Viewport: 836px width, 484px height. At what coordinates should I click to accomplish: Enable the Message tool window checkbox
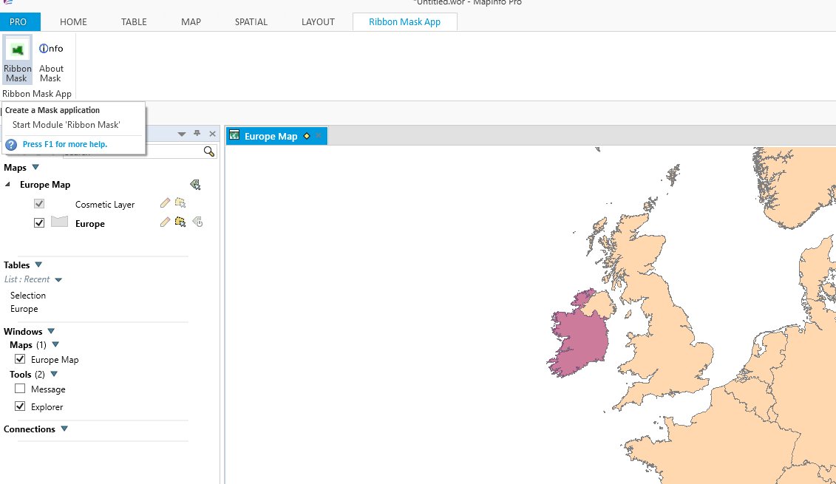pyautogui.click(x=20, y=389)
